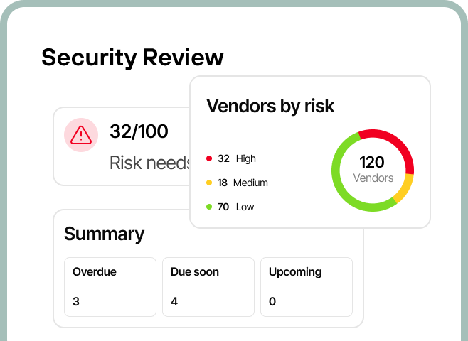Select the 18 Medium legend entry
The image size is (468, 341).
tap(237, 183)
